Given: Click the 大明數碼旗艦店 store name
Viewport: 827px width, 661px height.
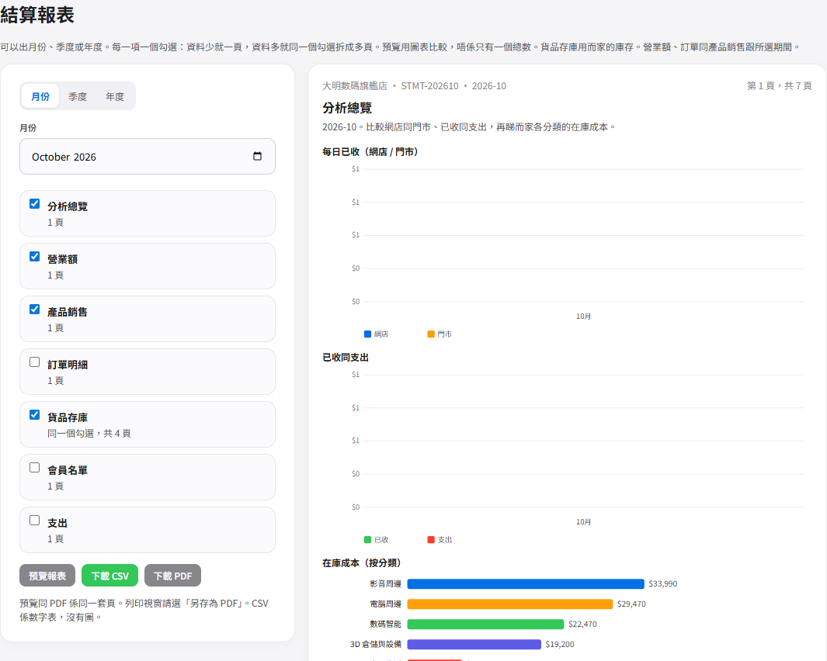Looking at the screenshot, I should 355,86.
